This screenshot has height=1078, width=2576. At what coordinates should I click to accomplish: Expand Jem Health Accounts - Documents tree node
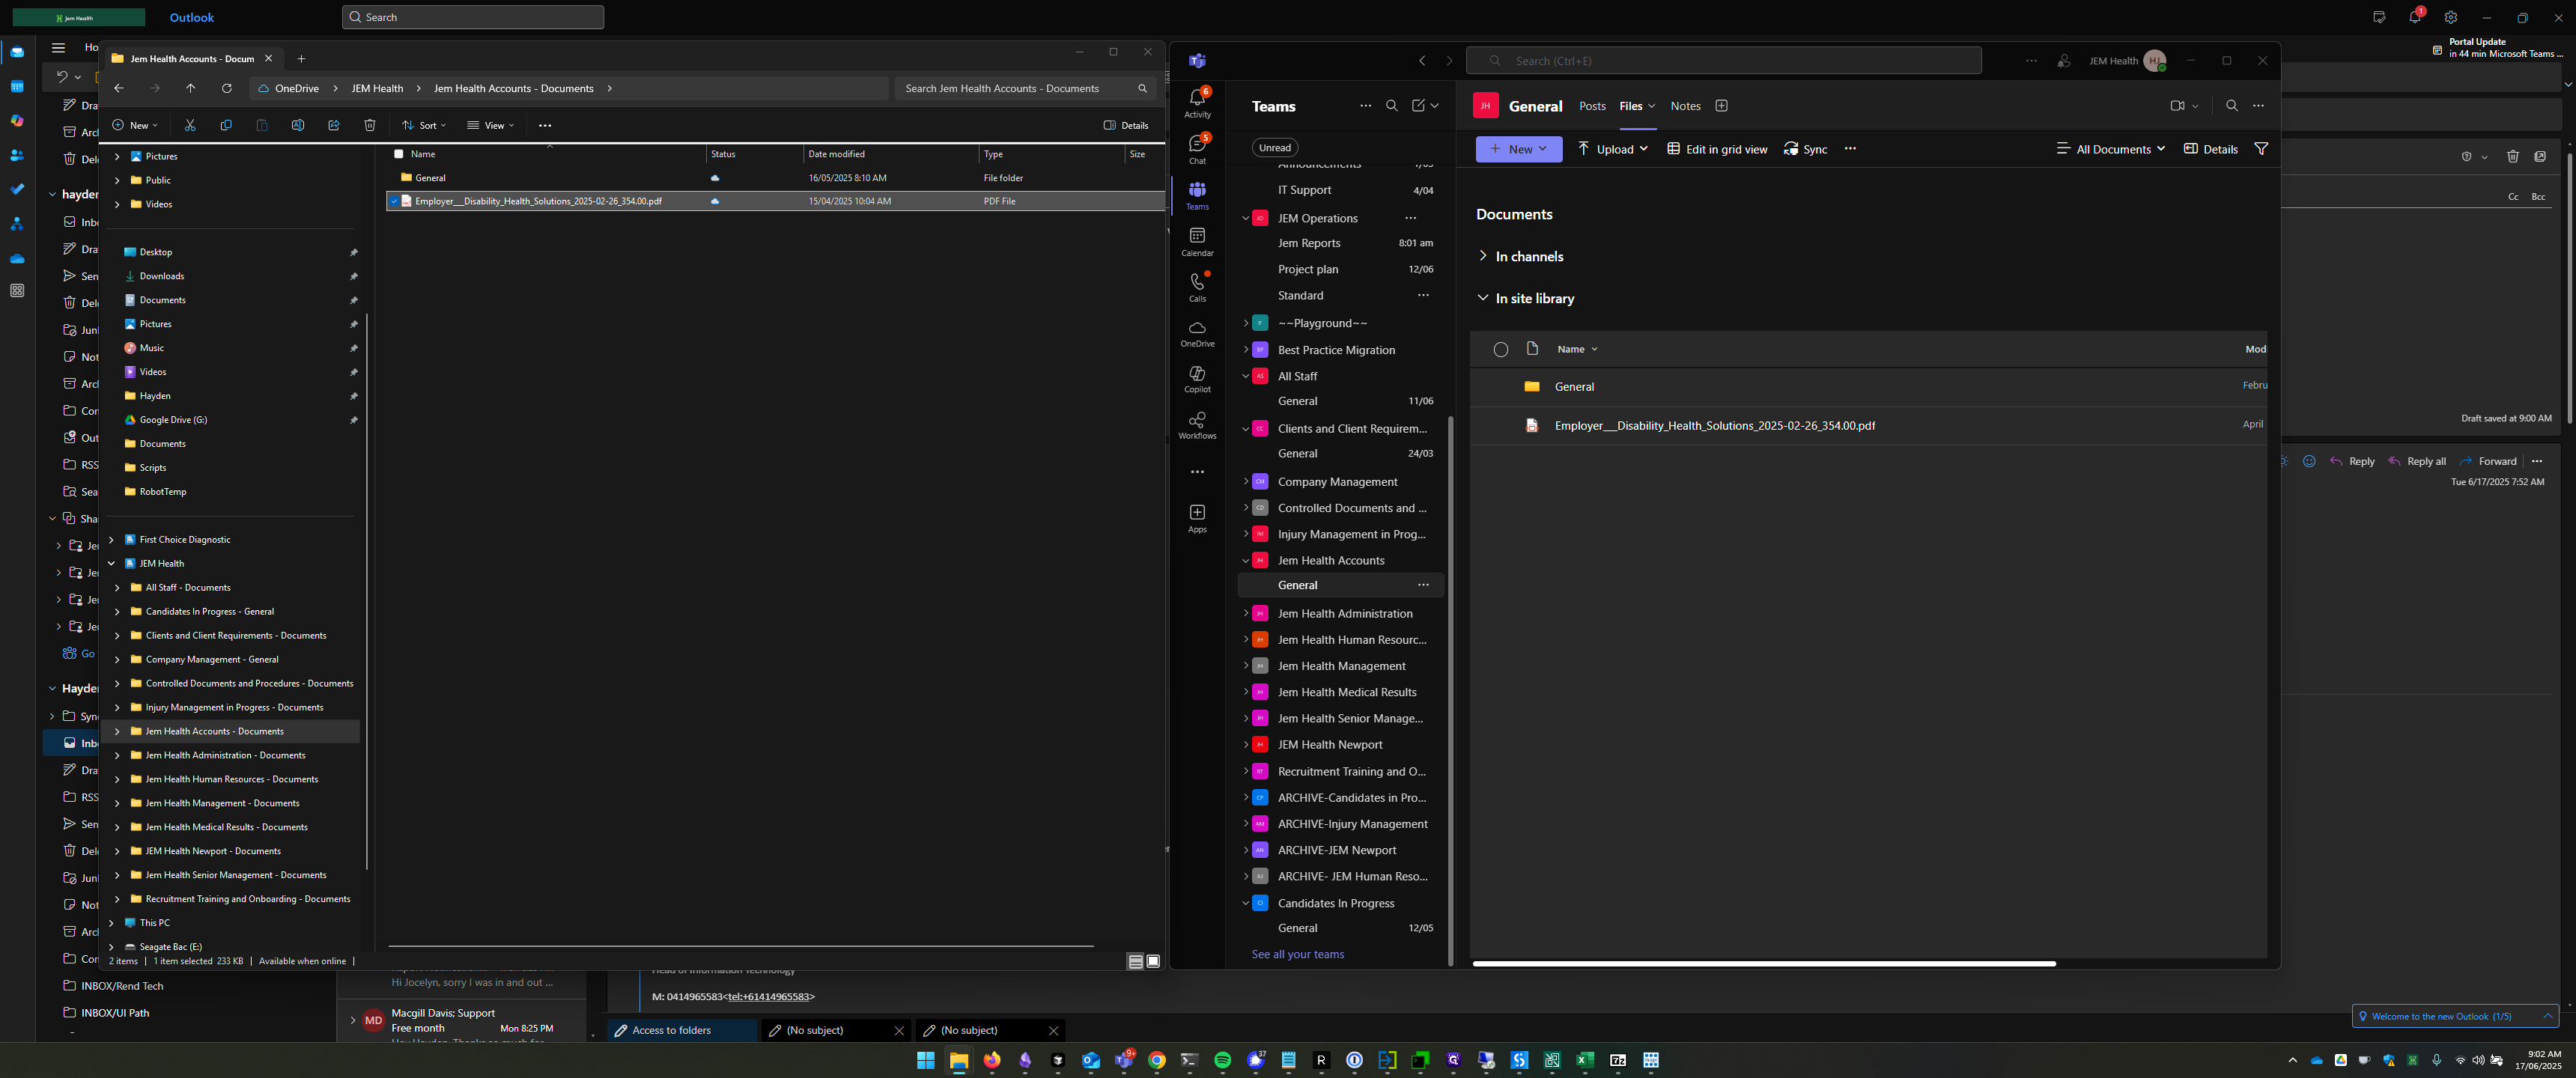[x=117, y=731]
